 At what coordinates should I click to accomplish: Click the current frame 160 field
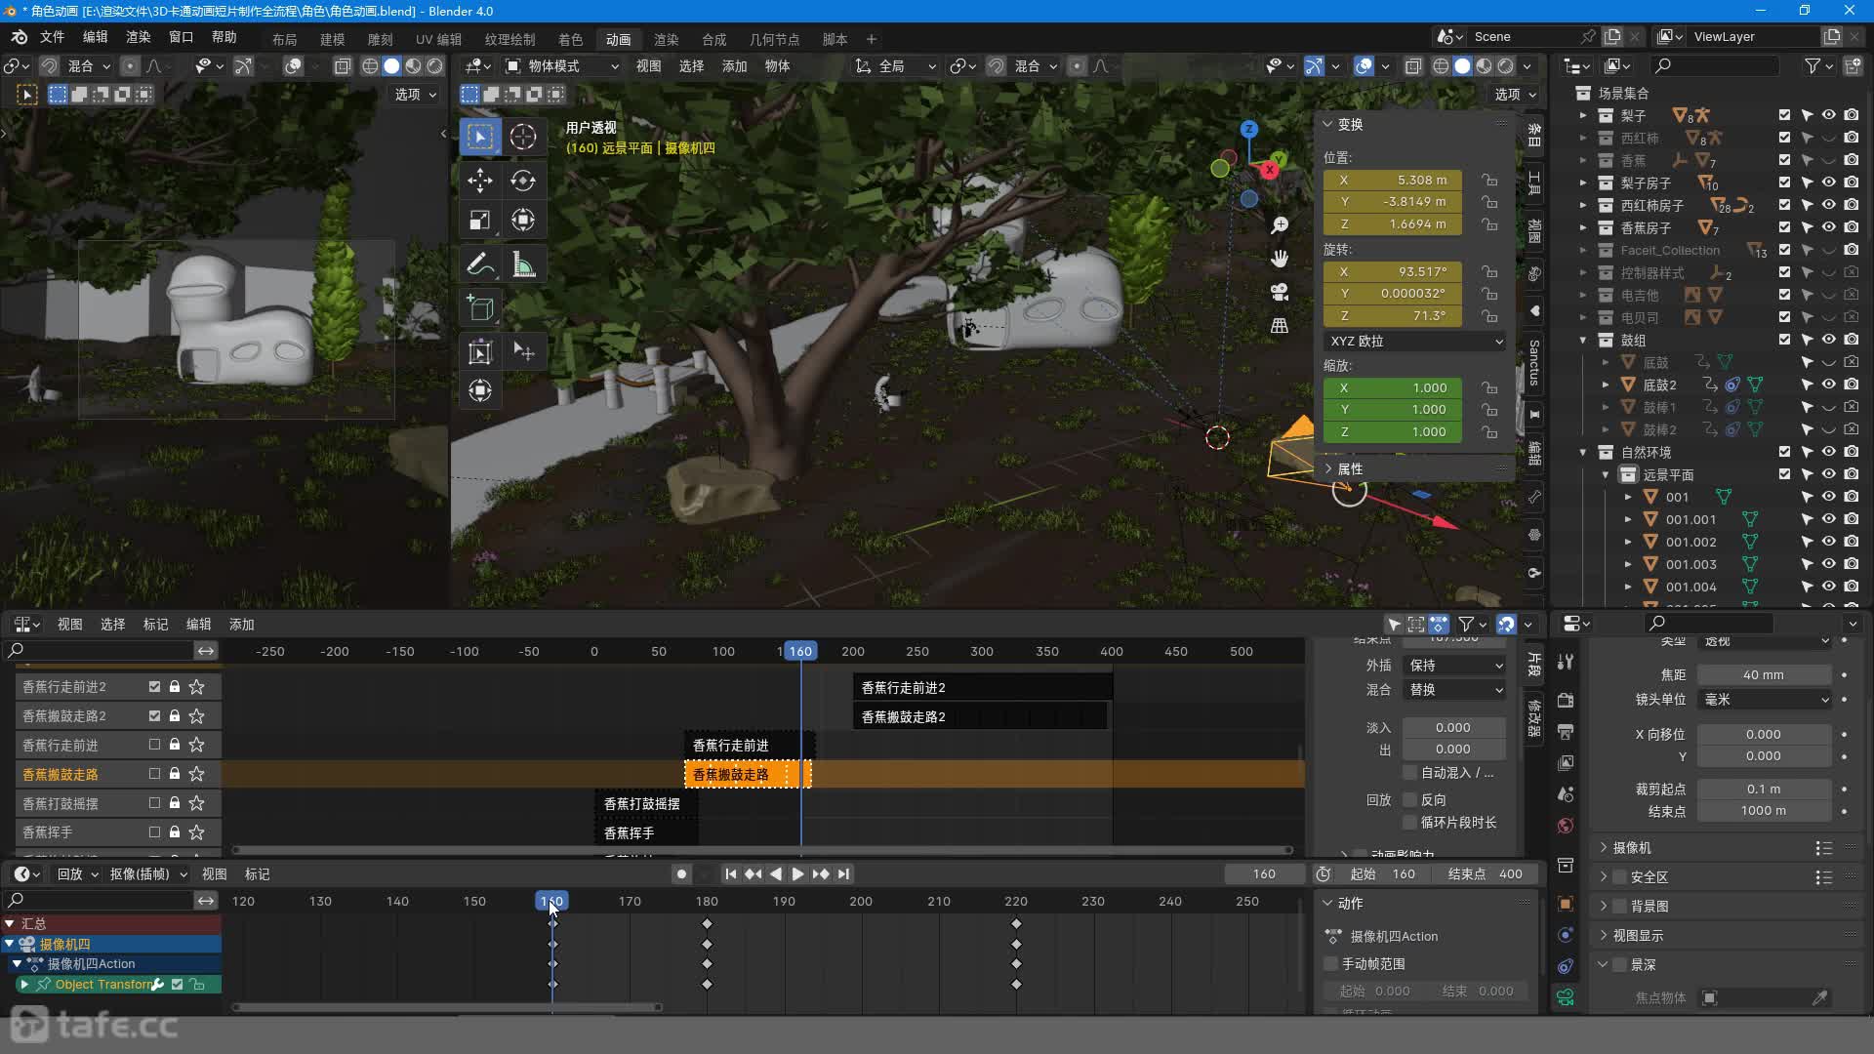point(1264,874)
